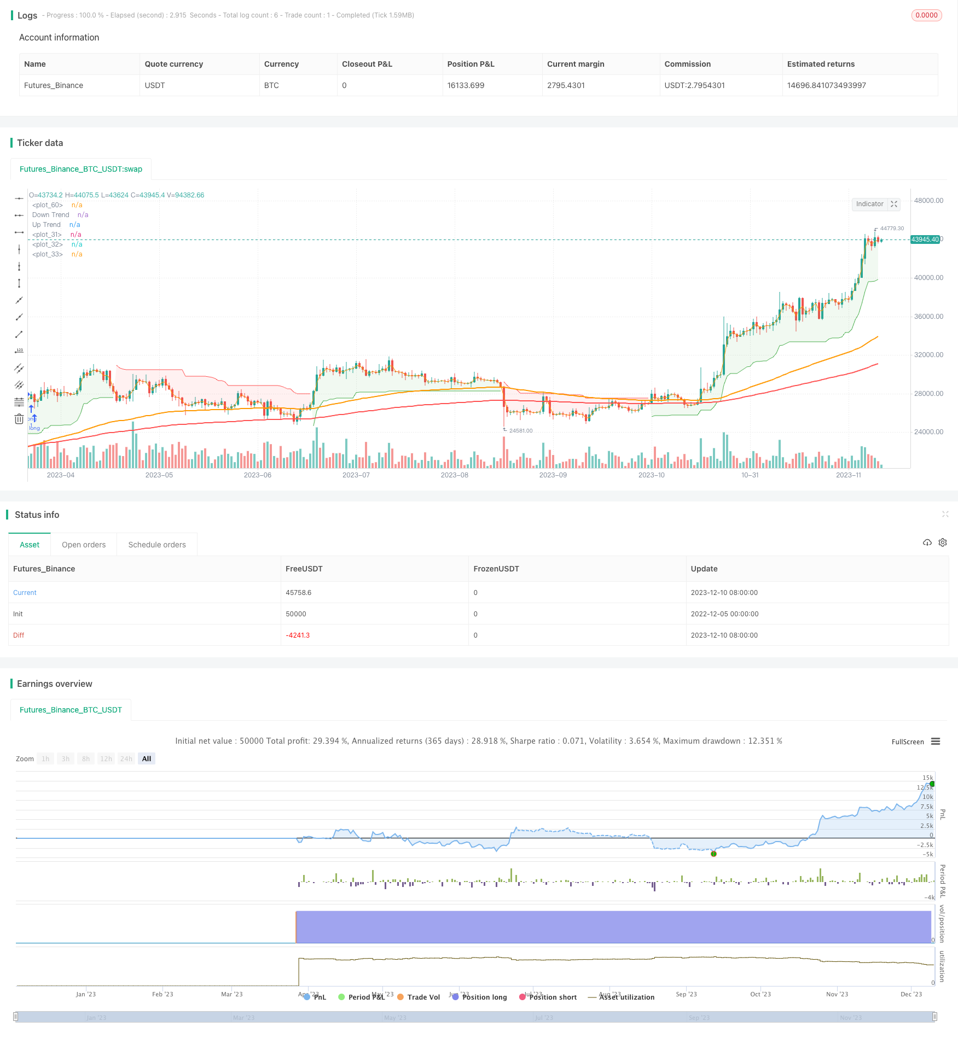Click the red-green drawdown marker on PnL curve

click(713, 854)
